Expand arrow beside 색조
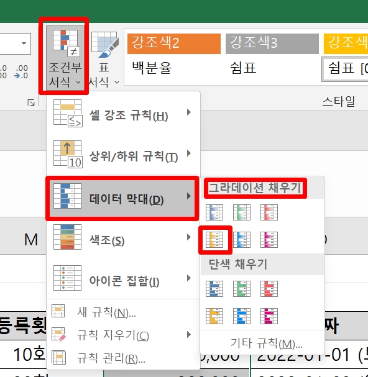 coord(189,237)
